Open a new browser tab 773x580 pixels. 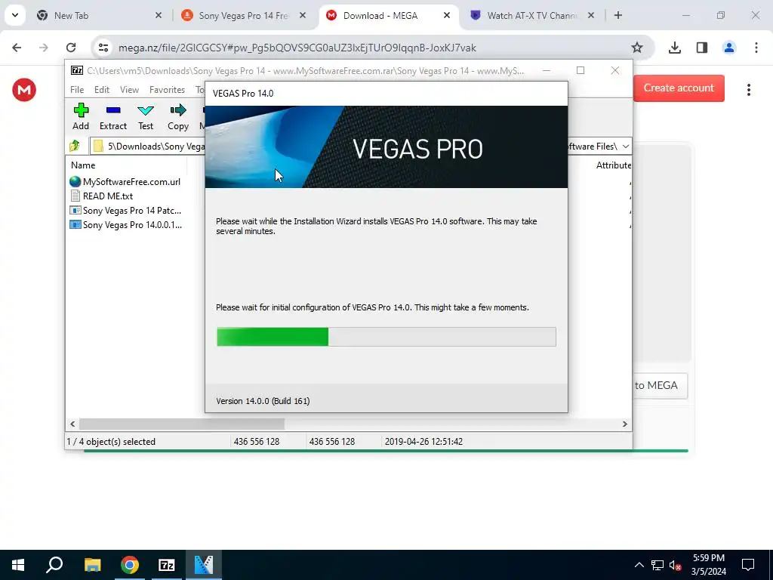click(x=617, y=15)
